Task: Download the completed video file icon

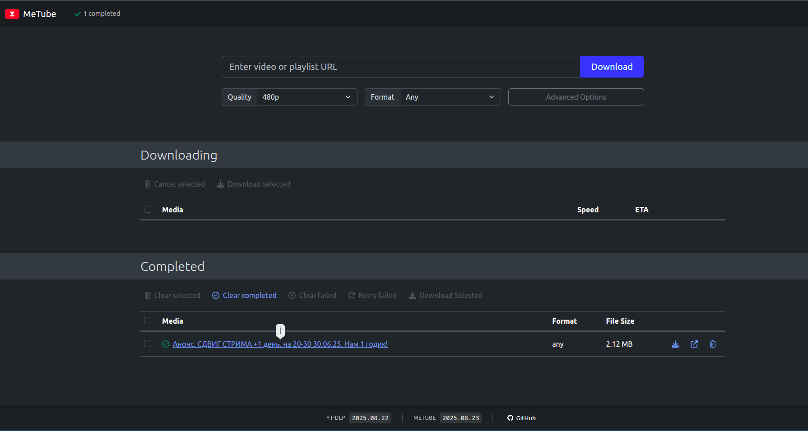Action: (x=675, y=344)
